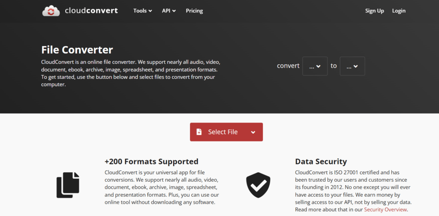Open the source format dropdown after 'convert'
Viewport: 439px width, 216px height.
315,66
